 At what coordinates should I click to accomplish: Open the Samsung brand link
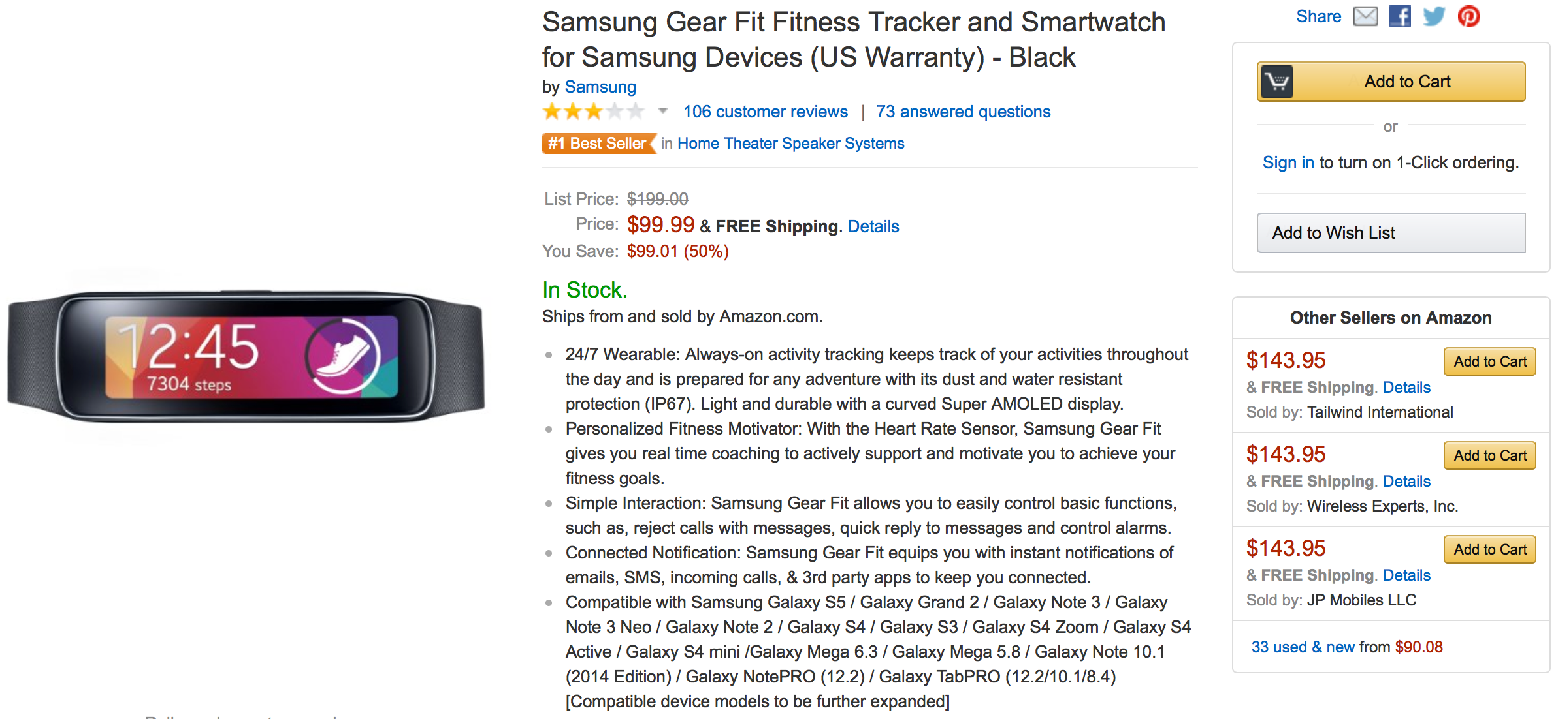[x=600, y=87]
